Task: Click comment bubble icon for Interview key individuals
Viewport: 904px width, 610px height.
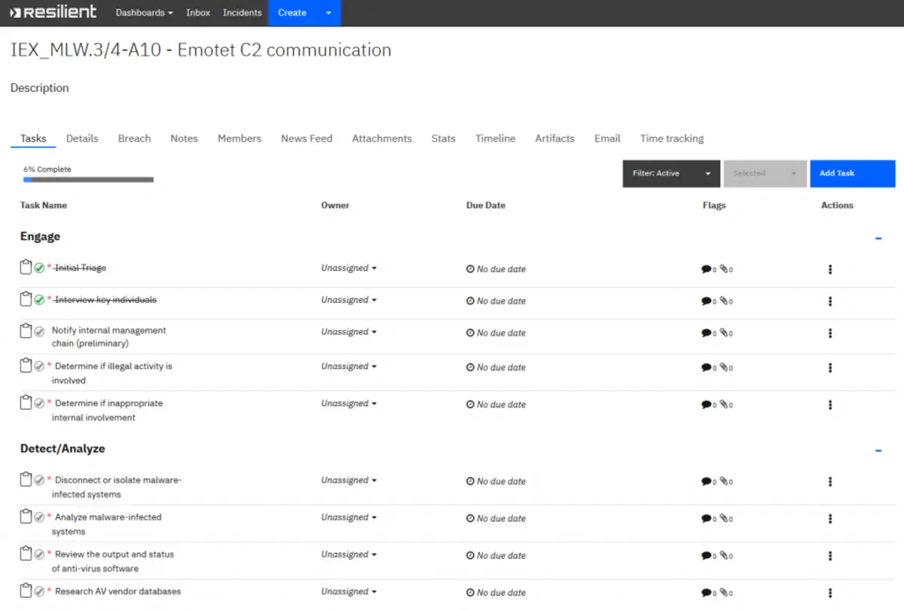Action: 707,301
